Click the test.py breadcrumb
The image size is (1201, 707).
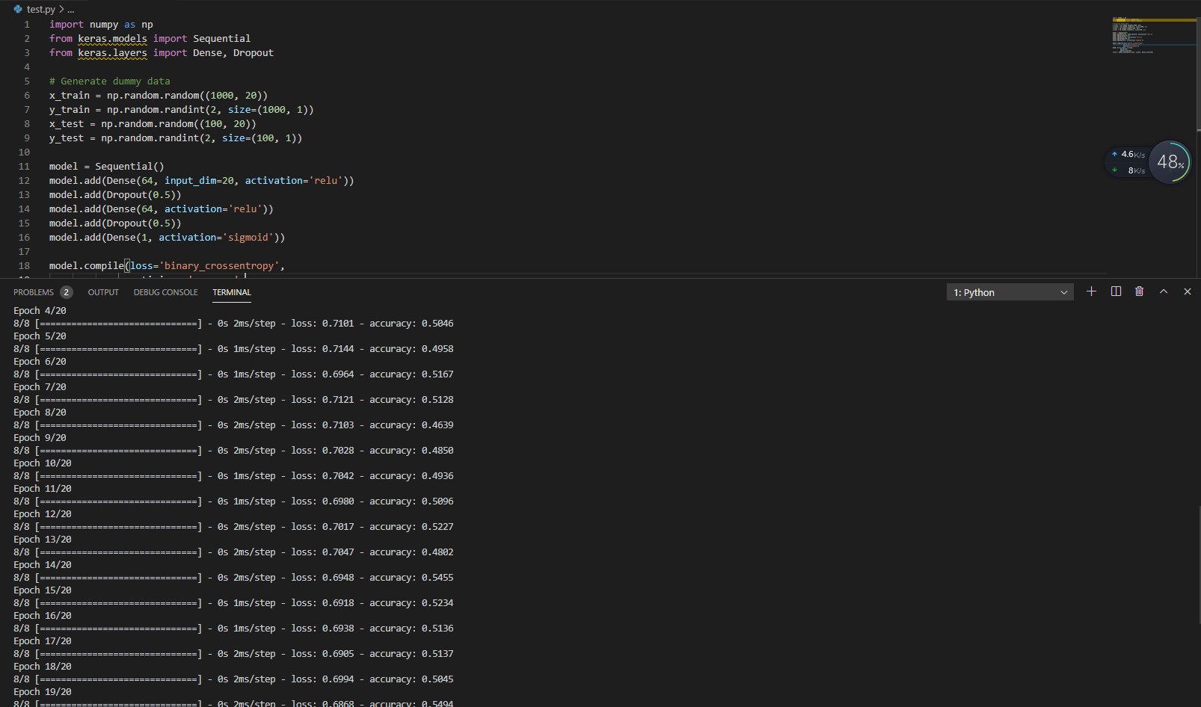click(41, 10)
